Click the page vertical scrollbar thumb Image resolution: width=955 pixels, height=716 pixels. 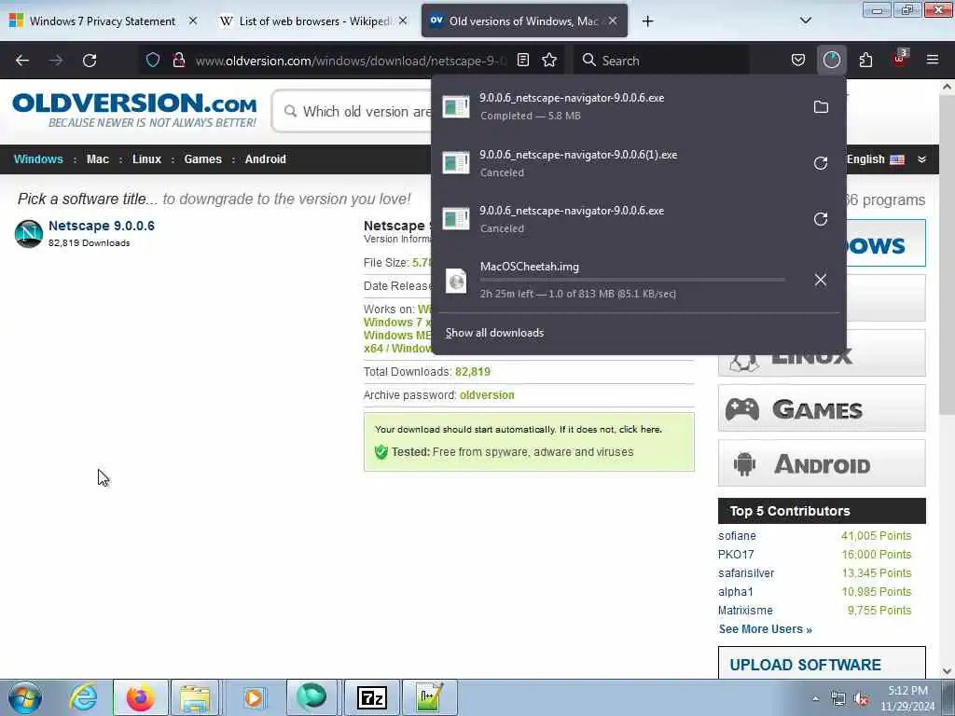coord(947,255)
